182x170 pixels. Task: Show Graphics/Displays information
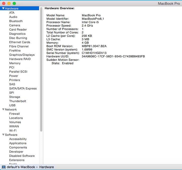click(22, 55)
